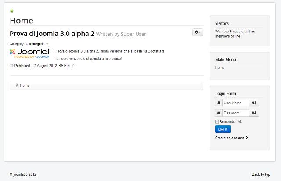Click the visitors module heading

point(222,23)
